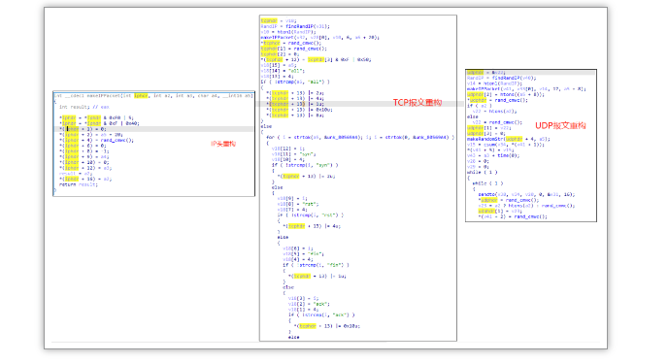Screen dimensions: 668x363
Task: Click the for strtok loop line in TCP panel
Action: point(360,137)
